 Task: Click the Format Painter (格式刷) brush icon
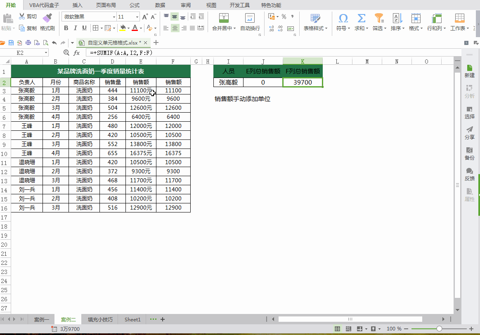point(47,18)
